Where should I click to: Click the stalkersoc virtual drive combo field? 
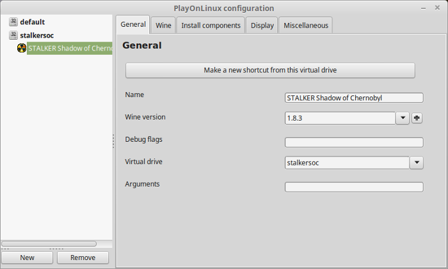click(347, 162)
